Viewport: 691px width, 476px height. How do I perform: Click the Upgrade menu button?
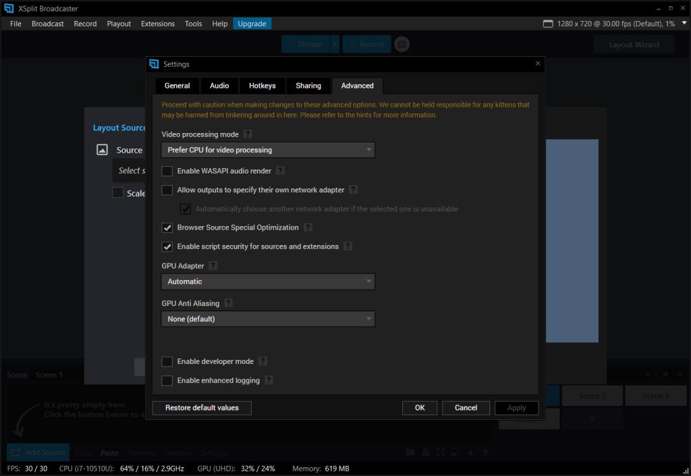(x=252, y=24)
